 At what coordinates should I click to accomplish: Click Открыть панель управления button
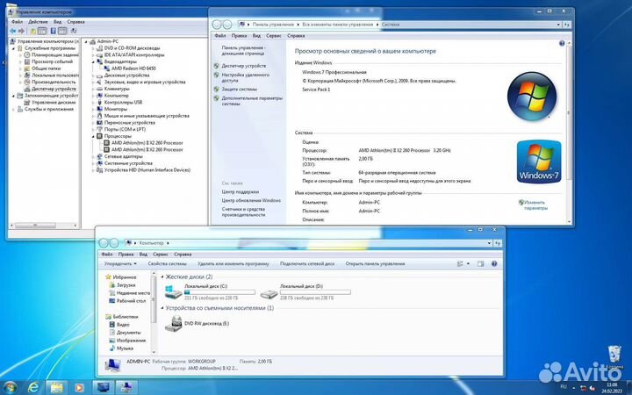(375, 263)
